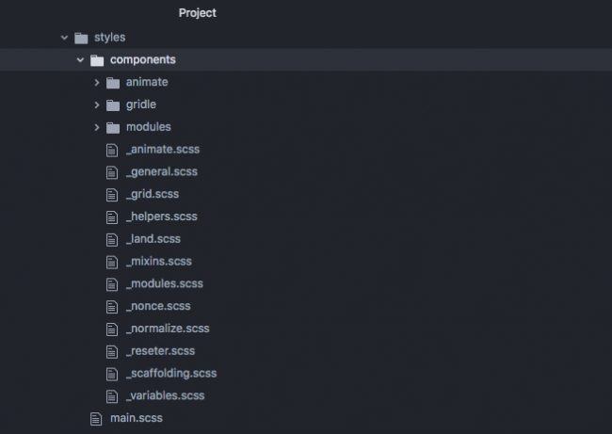This screenshot has height=434, width=612.
Task: Expand the modules folder arrow
Action: click(x=97, y=127)
